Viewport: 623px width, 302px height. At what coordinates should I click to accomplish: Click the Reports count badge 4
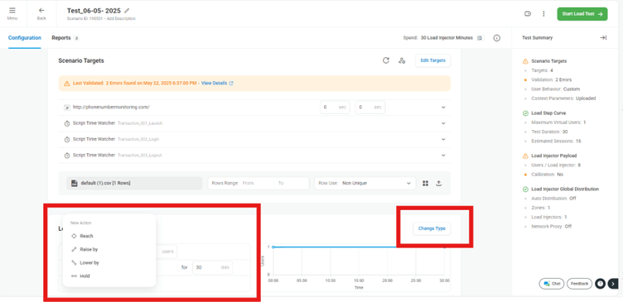click(x=76, y=39)
